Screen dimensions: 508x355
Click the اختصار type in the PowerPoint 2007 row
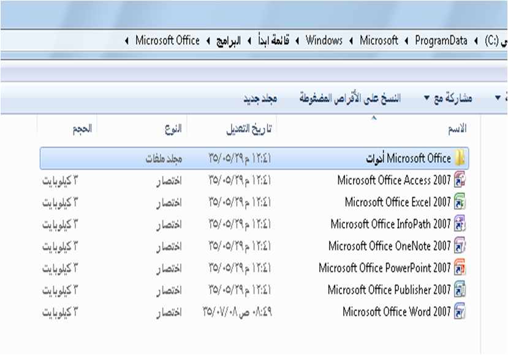coord(169,269)
